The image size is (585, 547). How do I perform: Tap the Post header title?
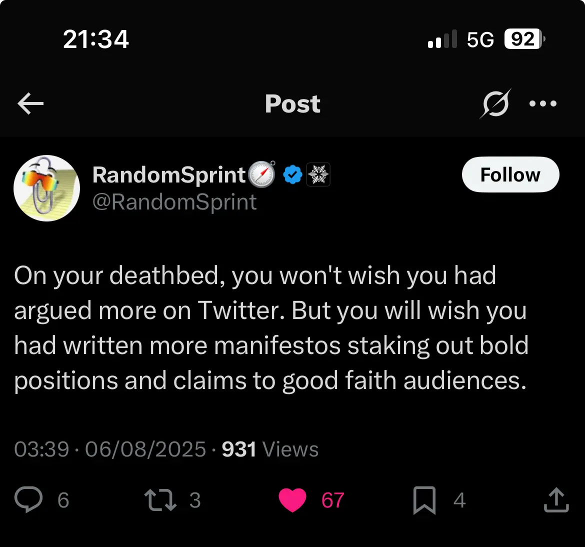point(292,104)
